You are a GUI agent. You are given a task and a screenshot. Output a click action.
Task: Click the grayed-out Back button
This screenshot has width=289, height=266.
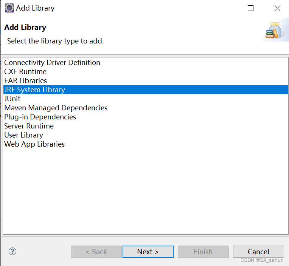click(x=96, y=252)
